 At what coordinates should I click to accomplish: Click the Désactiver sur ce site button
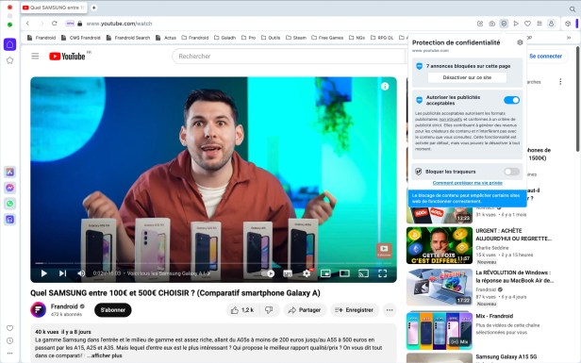[467, 77]
